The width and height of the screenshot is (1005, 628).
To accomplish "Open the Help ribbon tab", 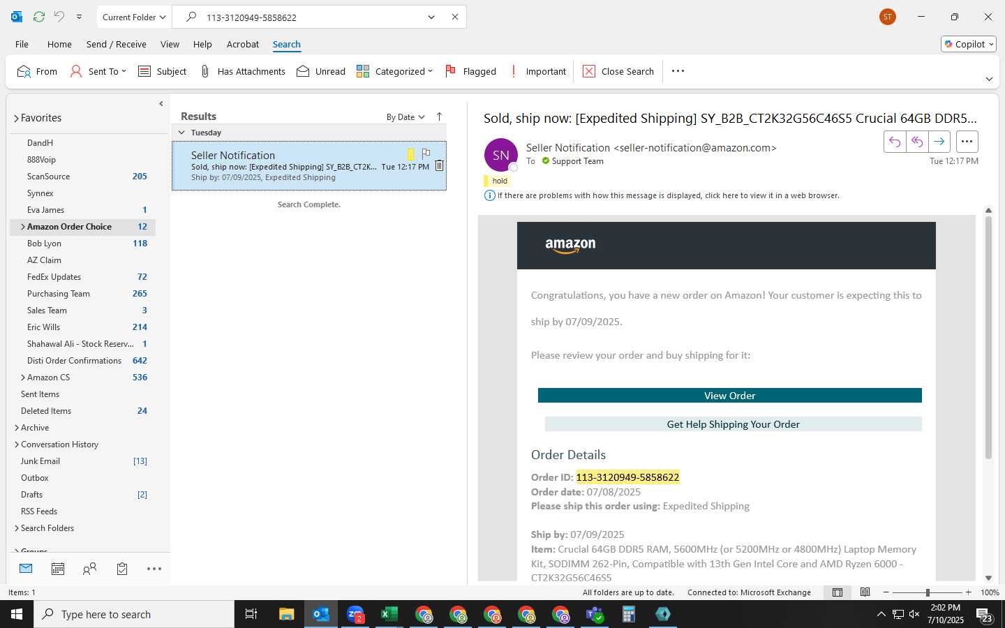I will (x=202, y=44).
